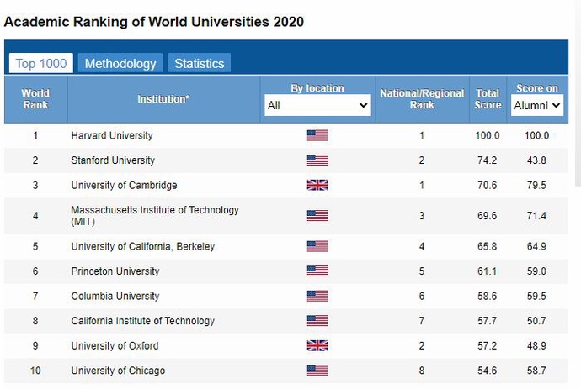Click Berkeley's alumni score 64.9
The width and height of the screenshot is (581, 389).
click(x=536, y=247)
